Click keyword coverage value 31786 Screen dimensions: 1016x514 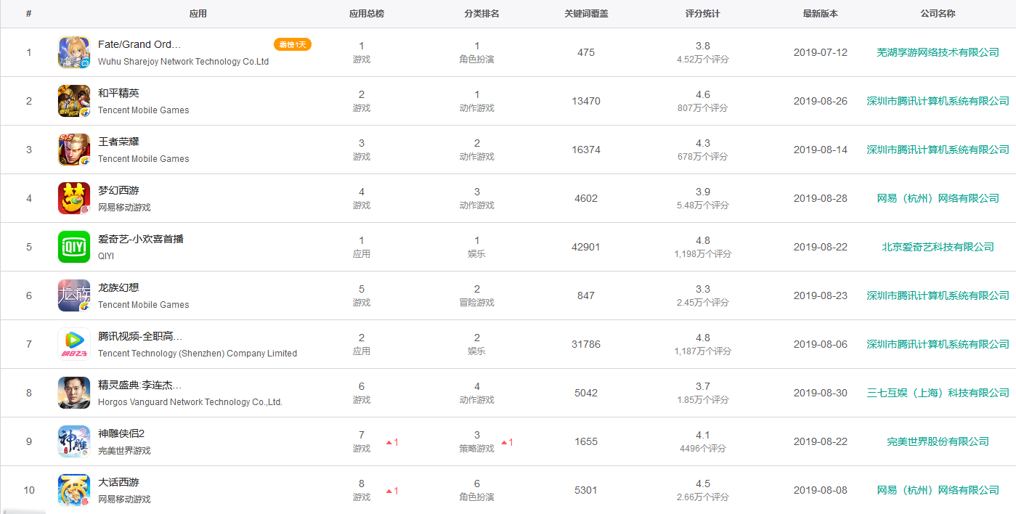pos(586,344)
